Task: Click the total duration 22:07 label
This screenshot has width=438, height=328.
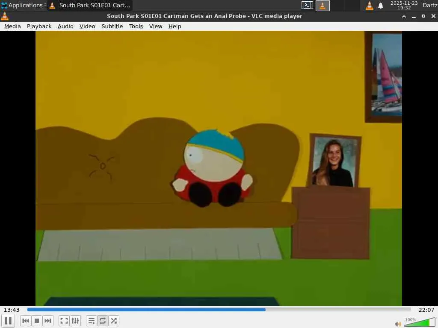Action: point(426,310)
